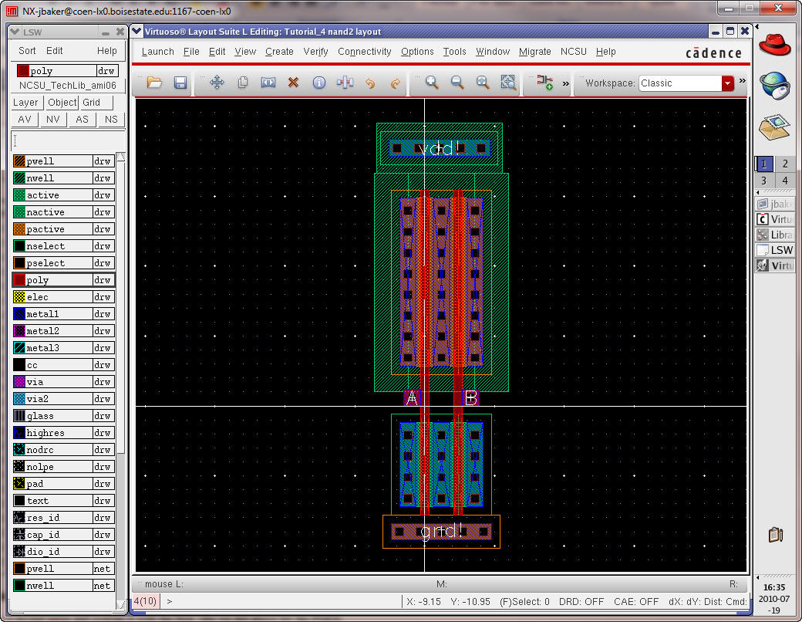
Task: Toggle NV none-visible button in LSW
Action: coord(53,120)
